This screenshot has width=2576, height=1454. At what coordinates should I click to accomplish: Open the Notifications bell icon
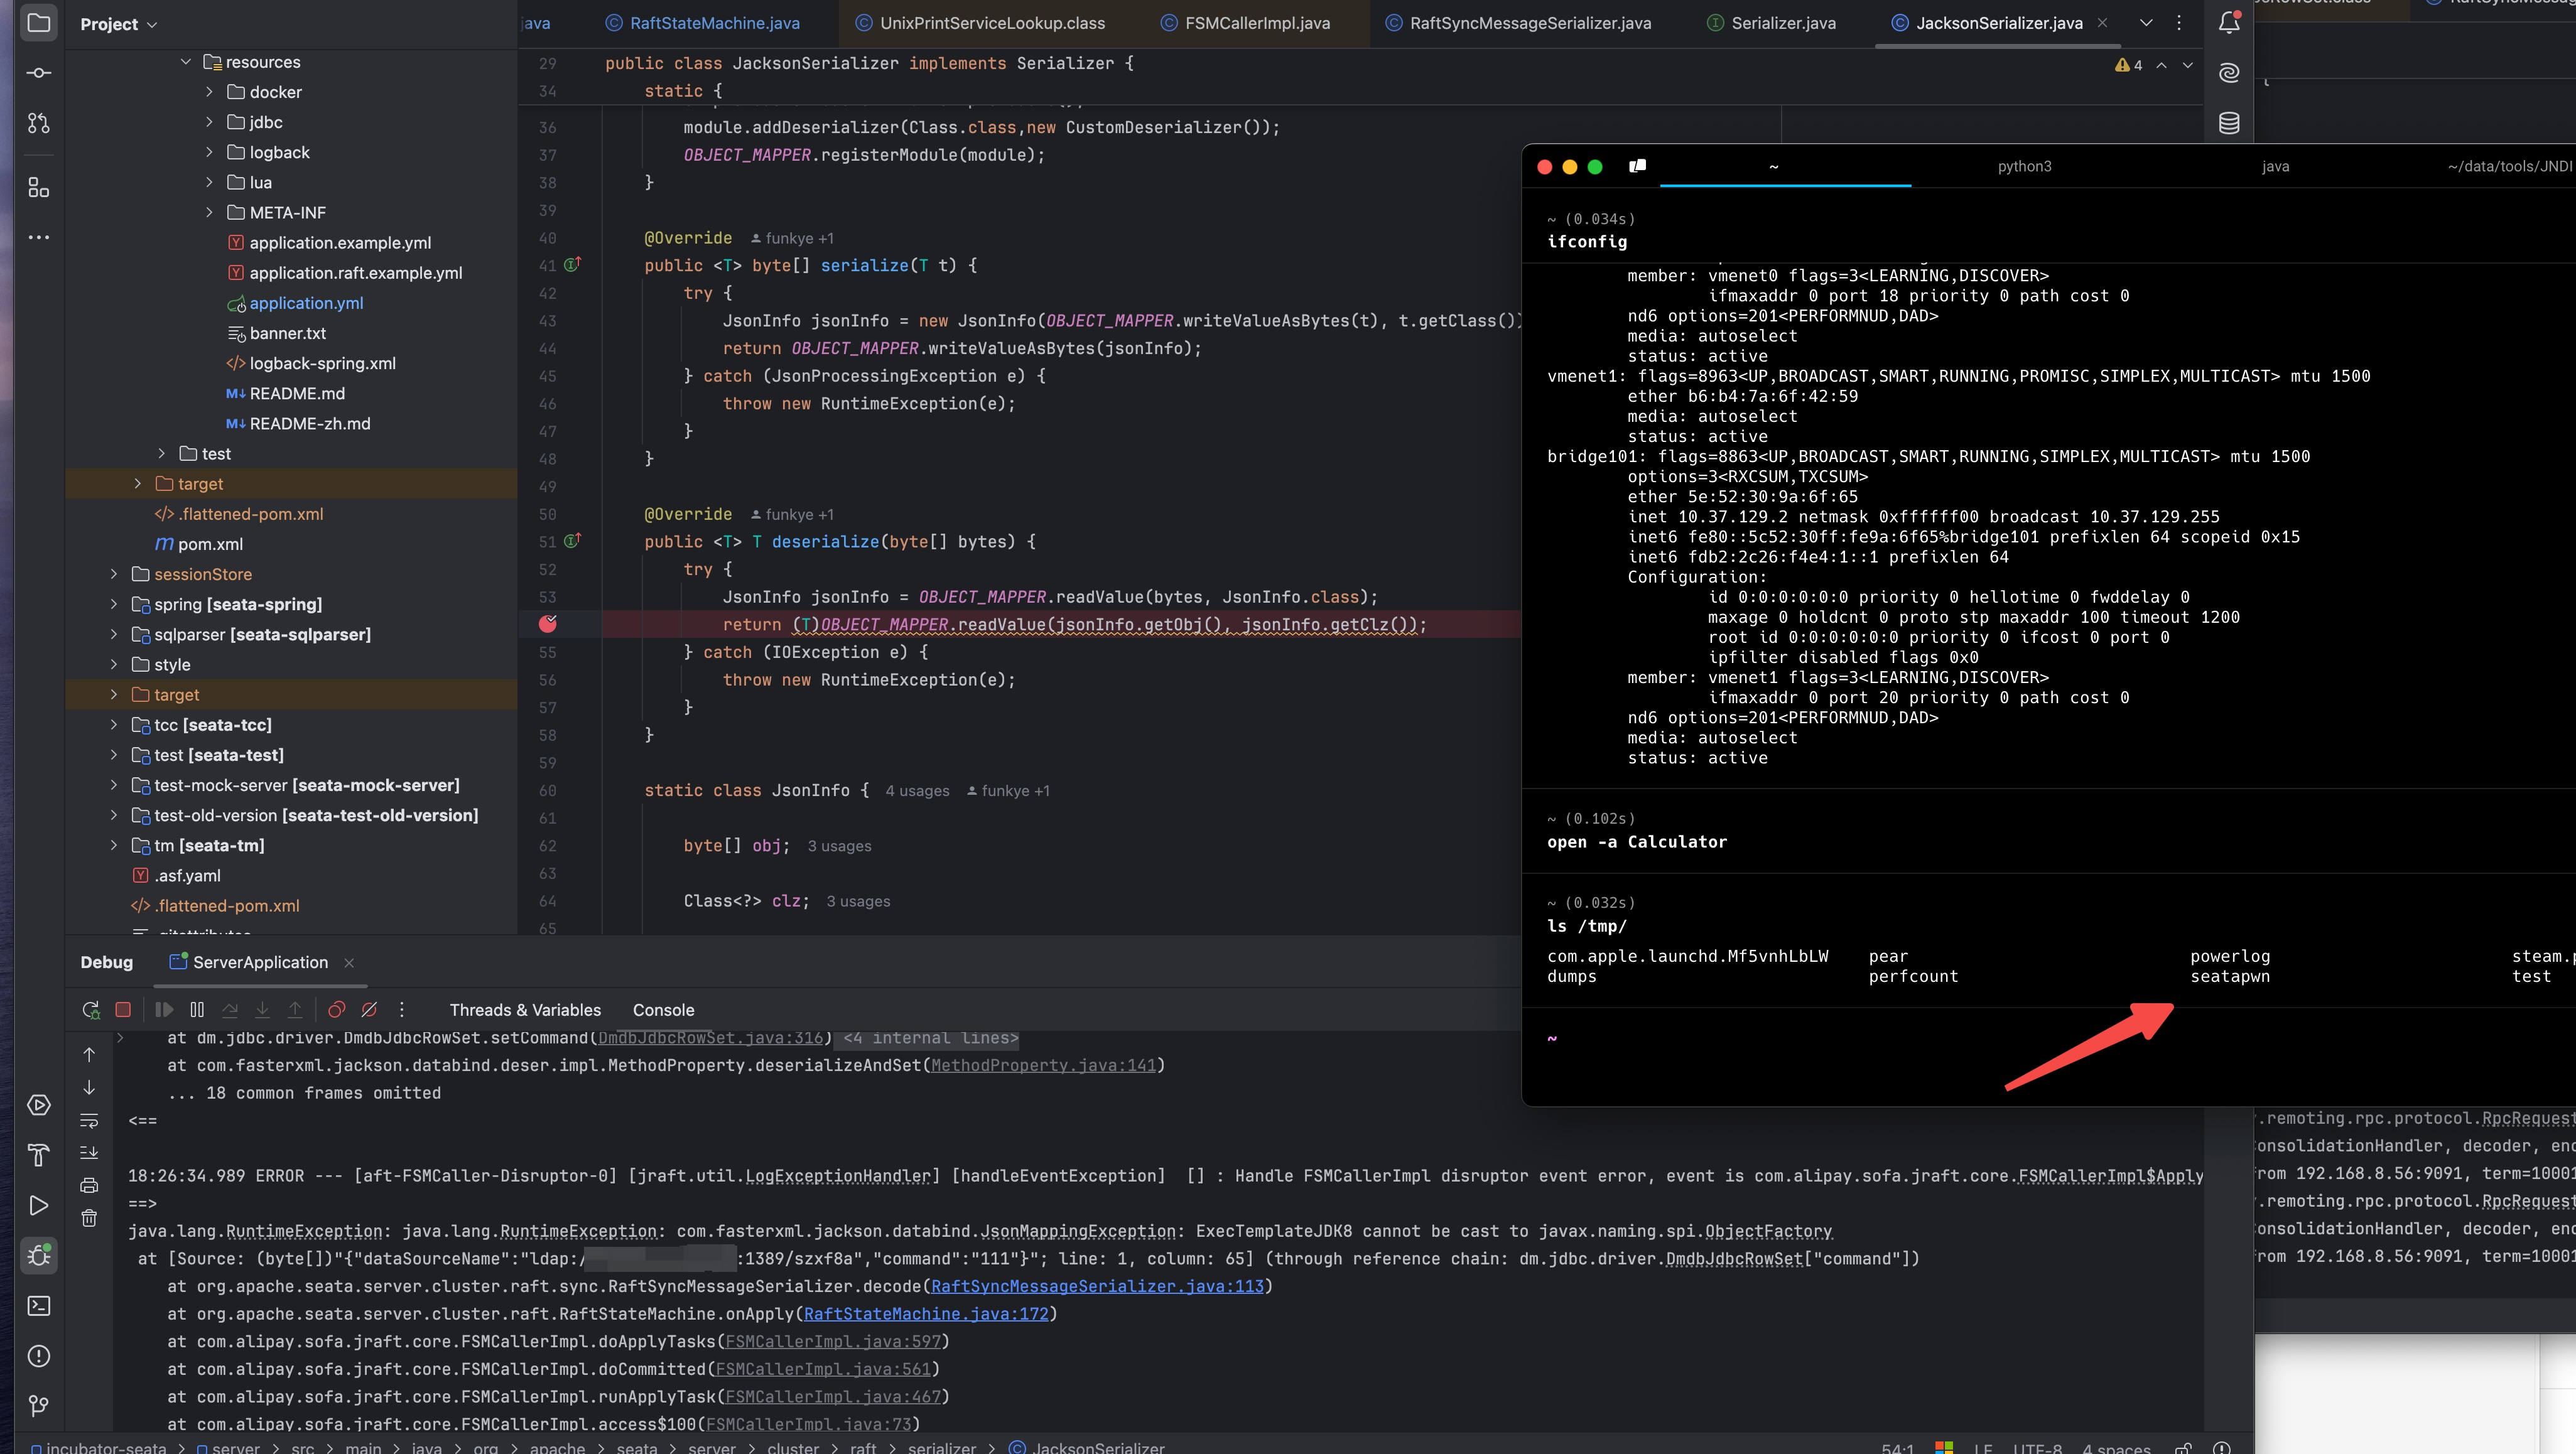[2229, 22]
